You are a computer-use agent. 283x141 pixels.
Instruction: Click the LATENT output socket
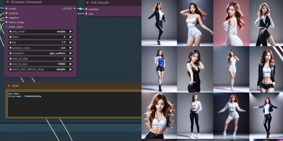point(74,8)
